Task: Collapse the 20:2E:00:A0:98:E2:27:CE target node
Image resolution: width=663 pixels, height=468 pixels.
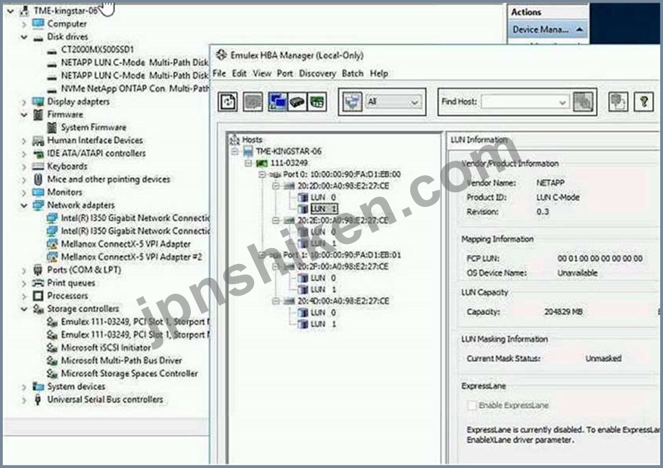Action: coord(275,220)
